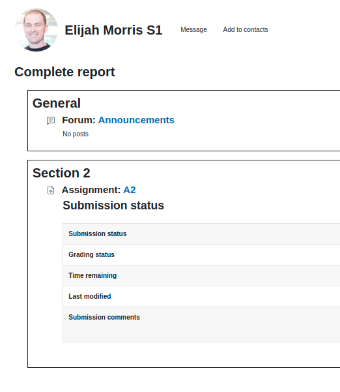340x392 pixels.
Task: Open the A2 assignment link
Action: coord(130,190)
